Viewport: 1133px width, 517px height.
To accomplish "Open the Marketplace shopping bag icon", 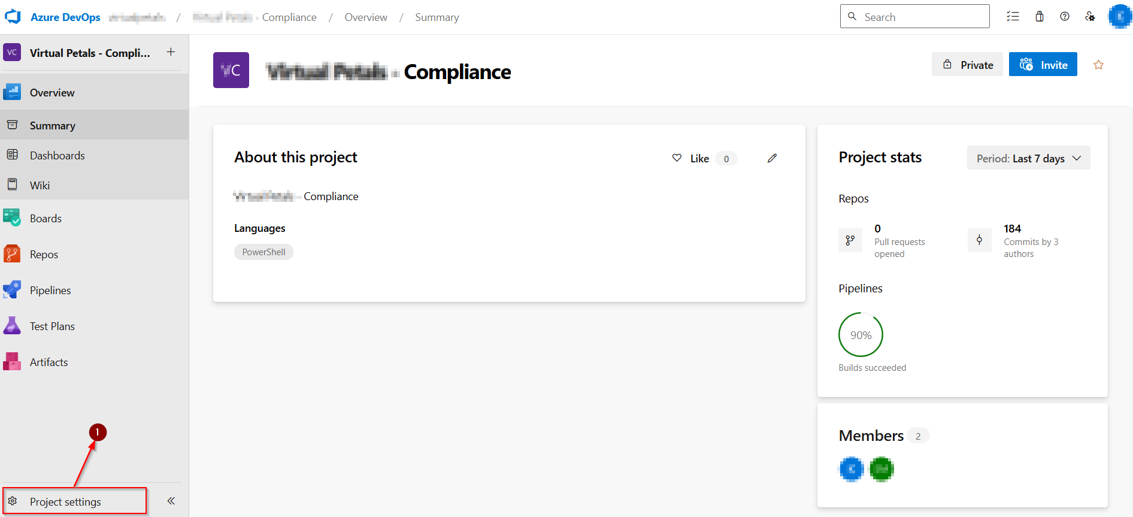I will [x=1040, y=17].
